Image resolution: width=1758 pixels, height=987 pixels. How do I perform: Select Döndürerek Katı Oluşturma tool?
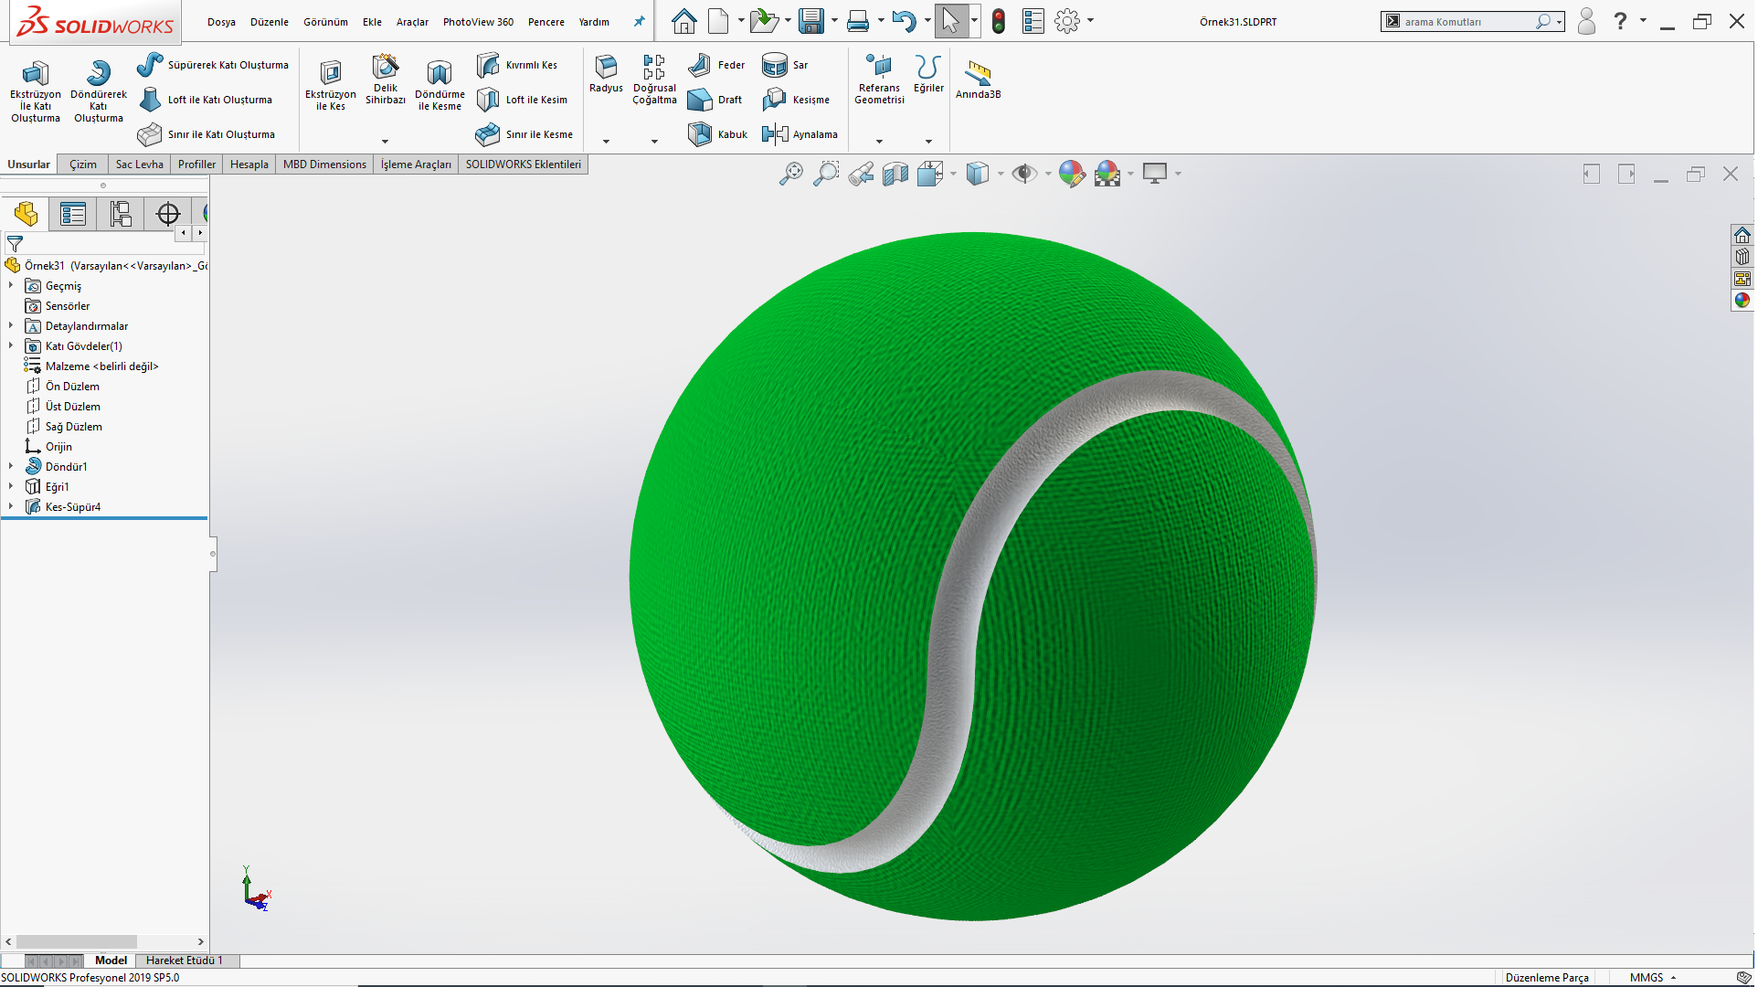tap(99, 90)
